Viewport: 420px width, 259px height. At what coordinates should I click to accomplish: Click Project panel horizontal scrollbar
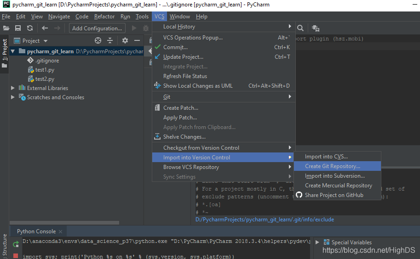point(64,223)
